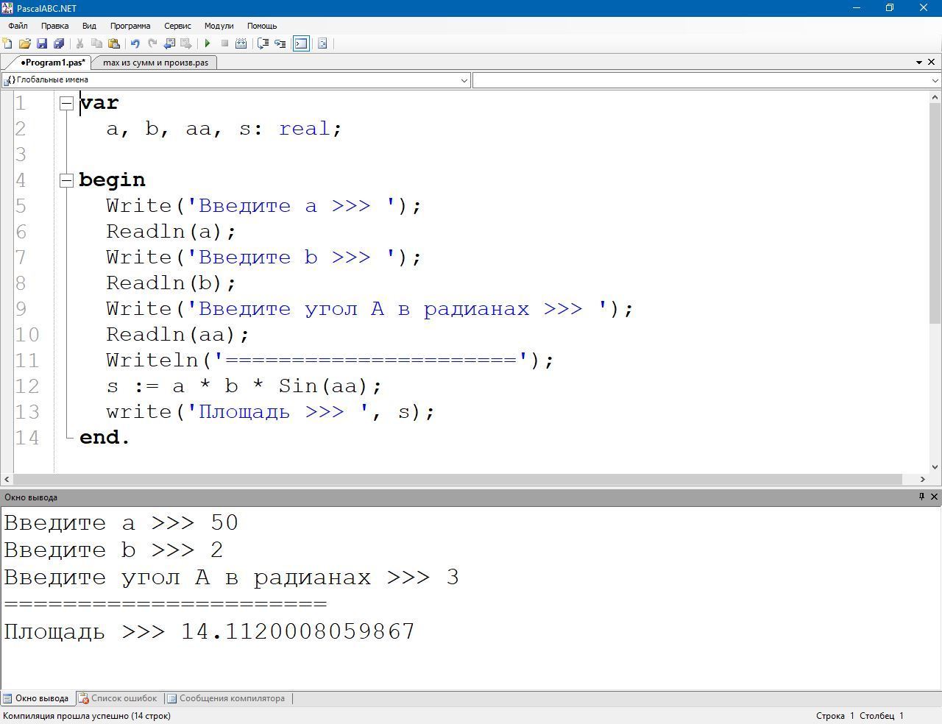Image resolution: width=942 pixels, height=724 pixels.
Task: Open a file using the folder icon
Action: pos(24,43)
